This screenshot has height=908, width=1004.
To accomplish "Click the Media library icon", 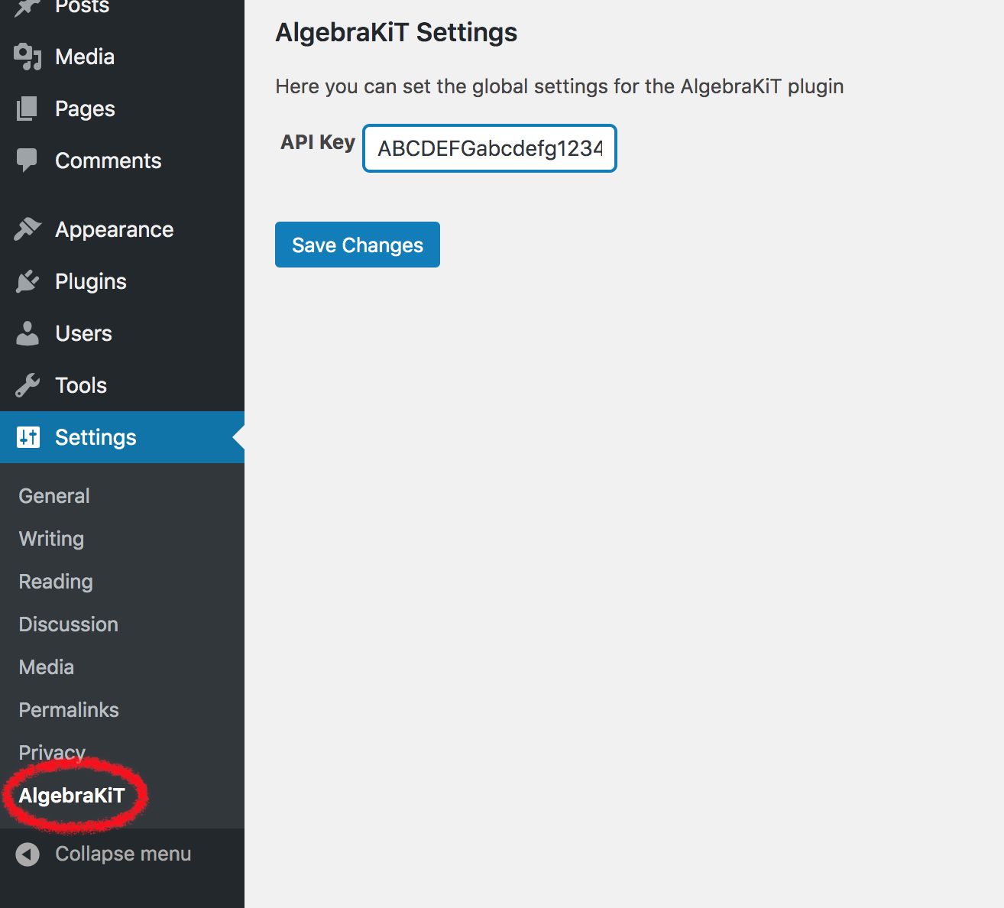I will [27, 56].
